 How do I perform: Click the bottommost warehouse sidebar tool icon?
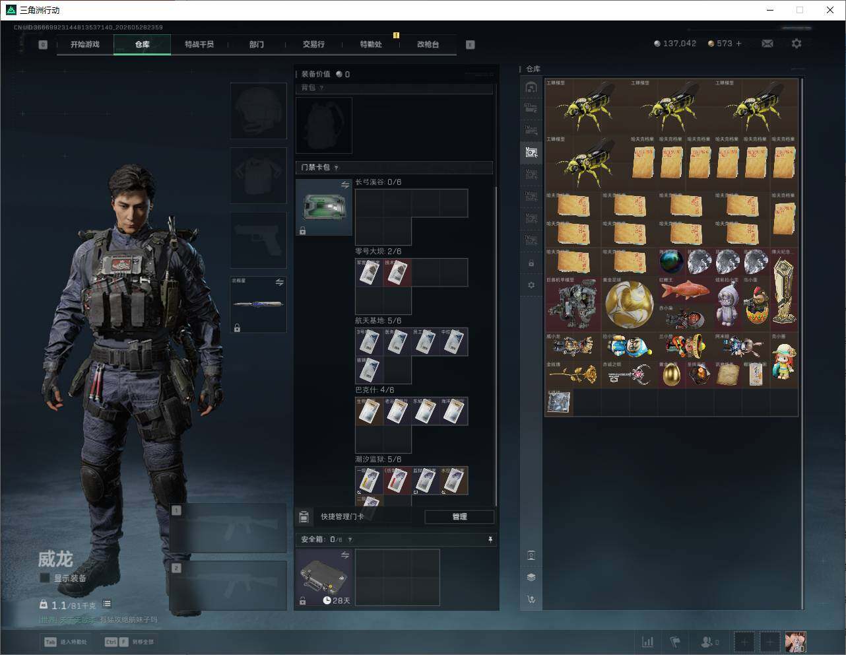[531, 600]
